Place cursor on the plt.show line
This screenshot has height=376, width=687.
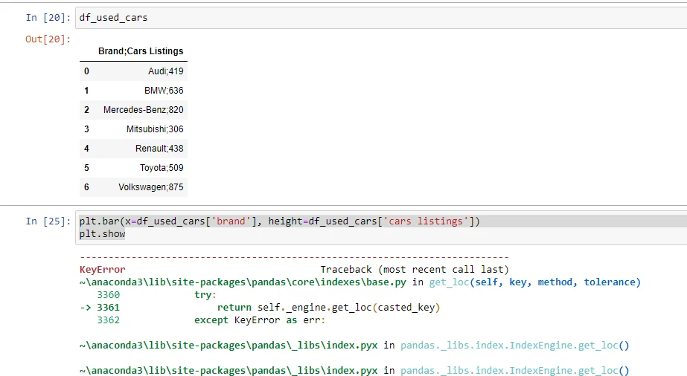click(102, 234)
